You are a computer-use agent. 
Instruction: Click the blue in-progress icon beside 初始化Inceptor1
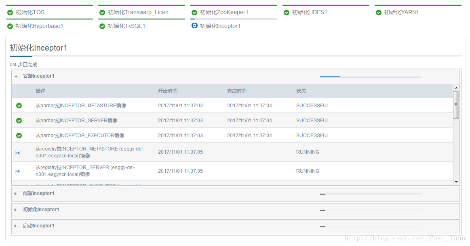pyautogui.click(x=194, y=26)
